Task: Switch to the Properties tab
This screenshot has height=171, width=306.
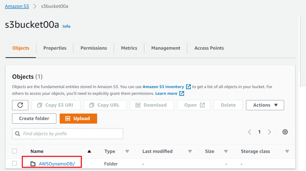Action: pos(55,48)
